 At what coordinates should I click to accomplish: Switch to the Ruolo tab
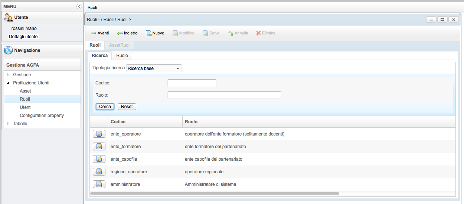(x=122, y=56)
